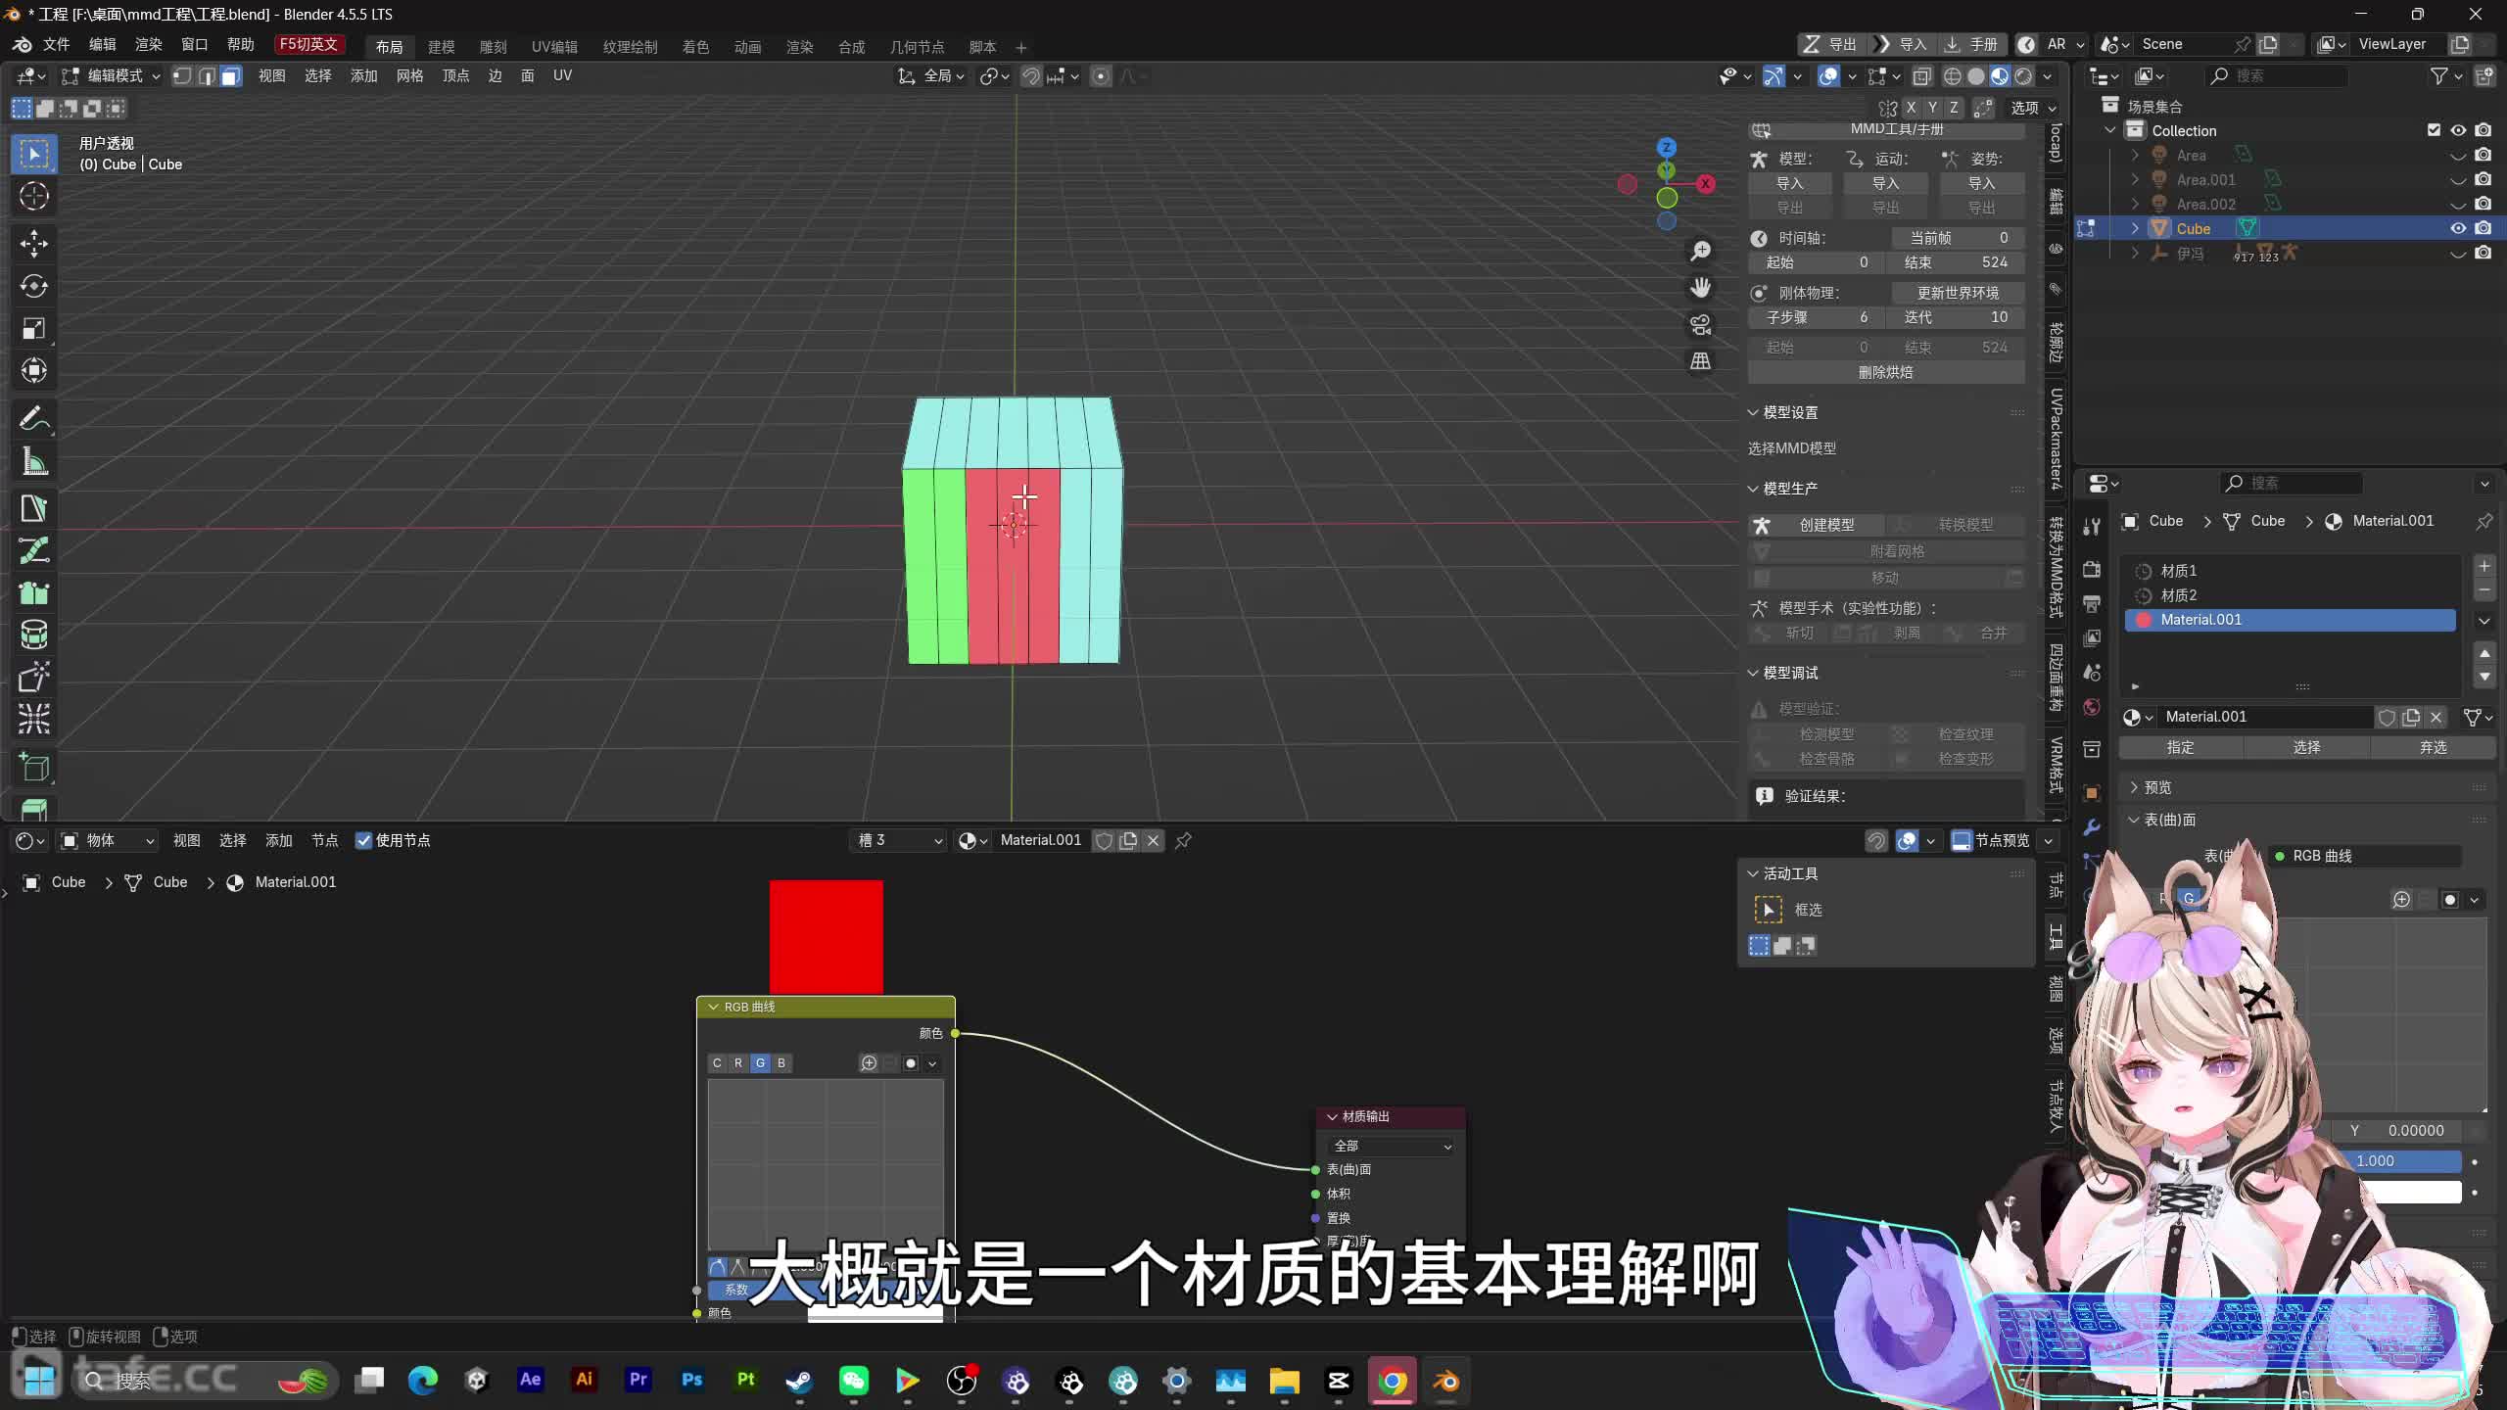Collapse the Collection tree in outliner
2507x1410 pixels.
point(2110,130)
